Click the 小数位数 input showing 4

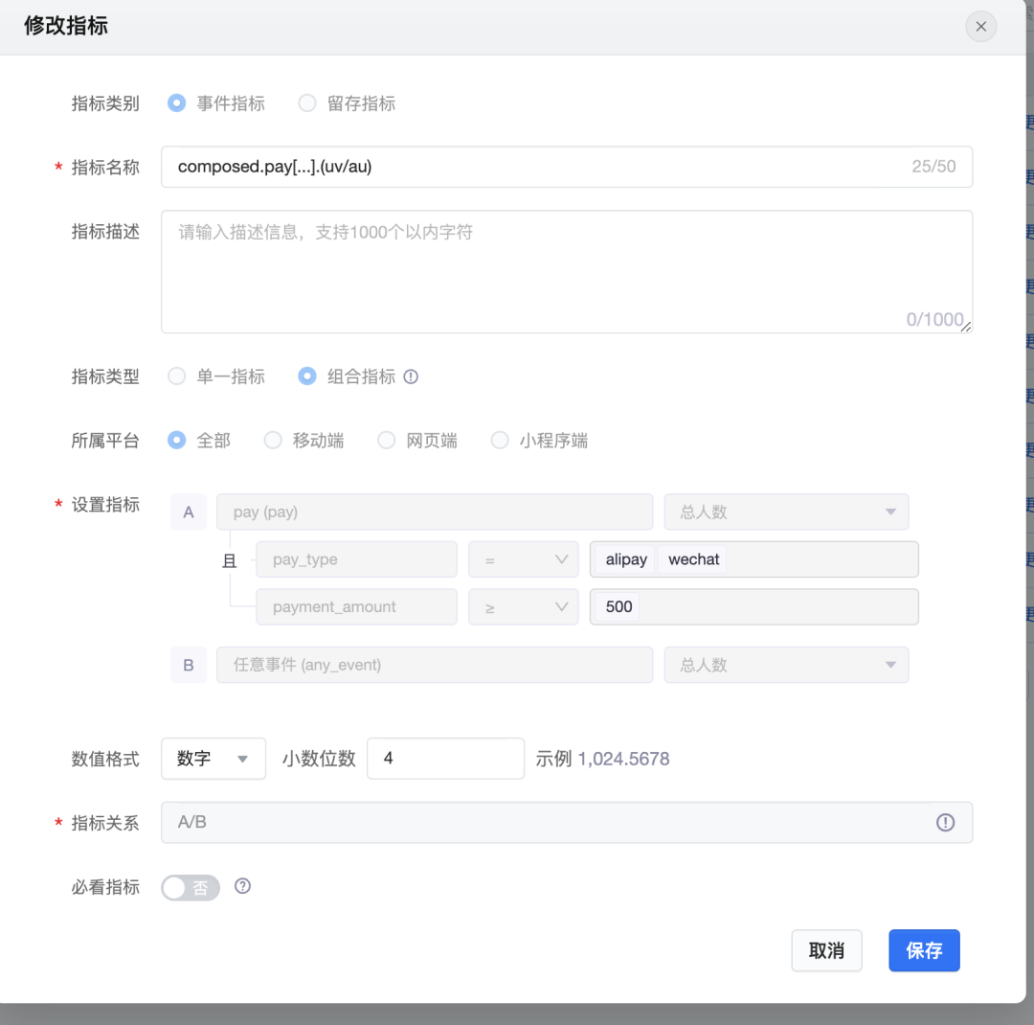pos(445,759)
